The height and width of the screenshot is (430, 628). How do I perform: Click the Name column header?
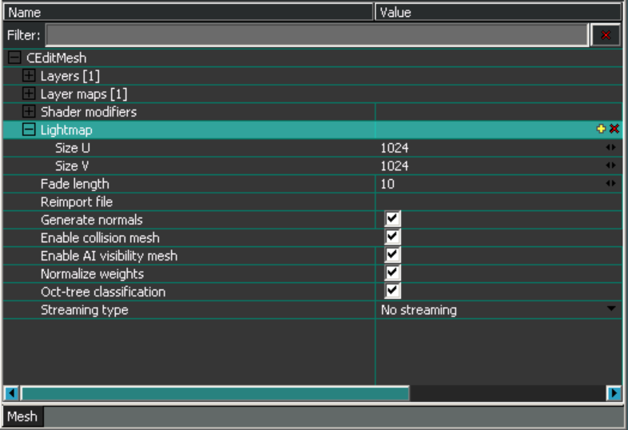pos(189,13)
